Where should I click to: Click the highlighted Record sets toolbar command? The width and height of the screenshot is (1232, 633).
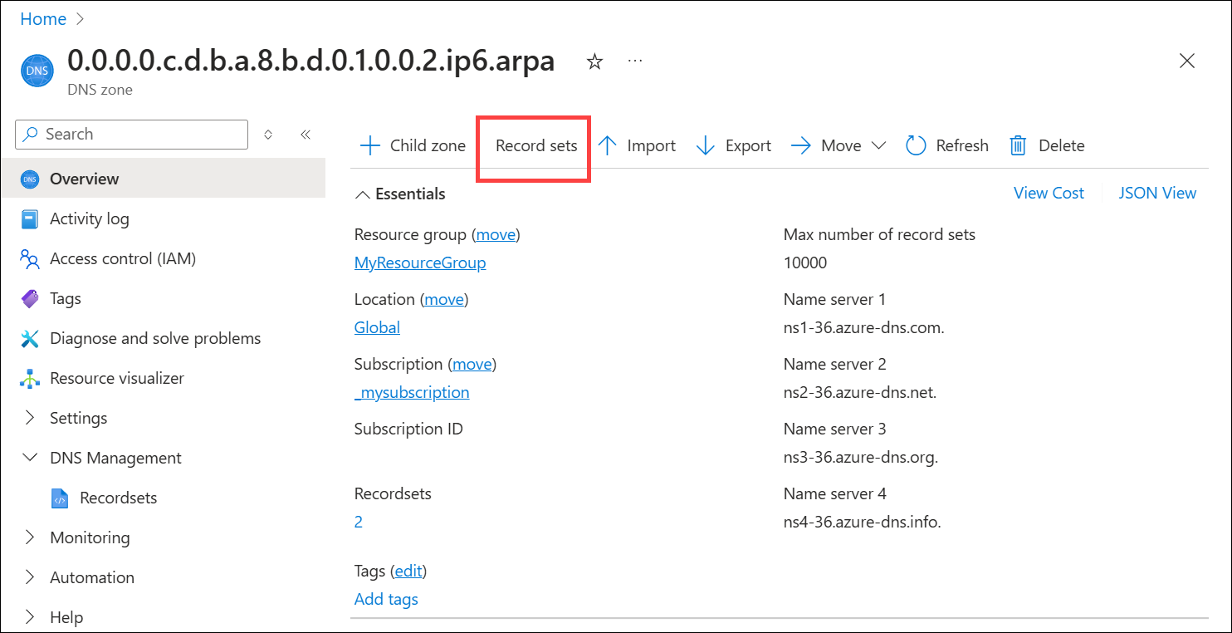click(x=535, y=145)
